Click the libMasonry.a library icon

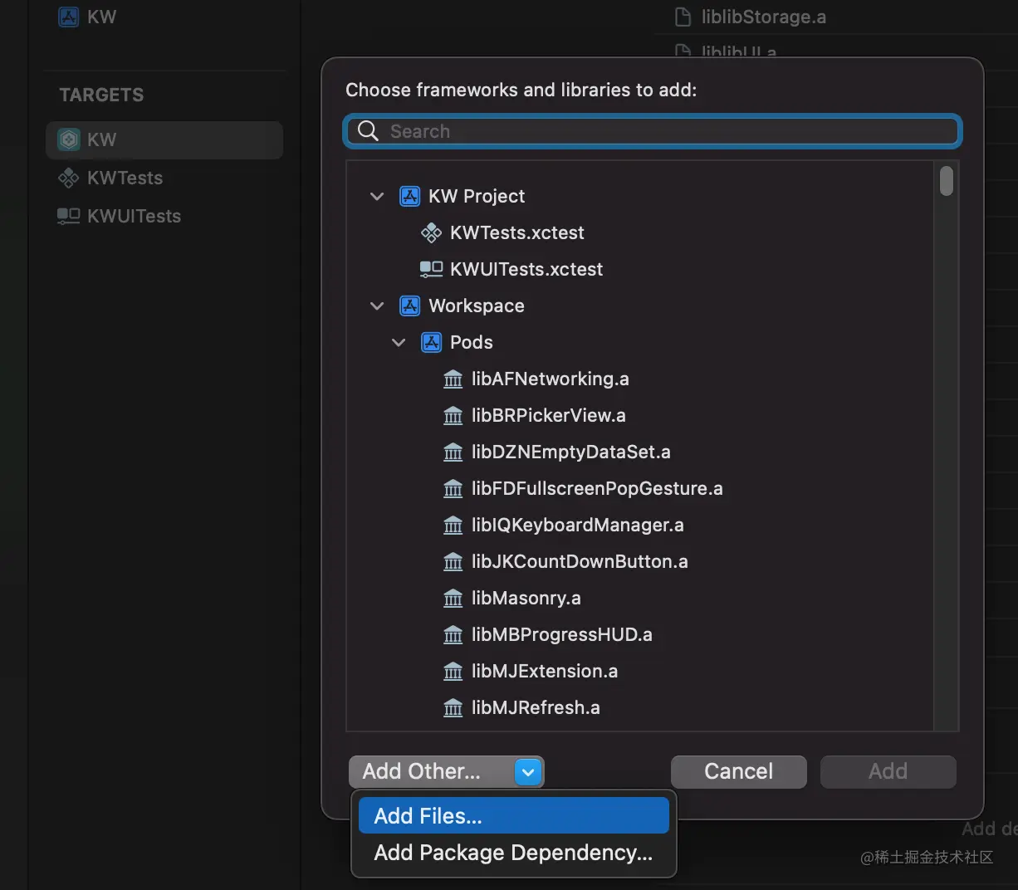tap(453, 599)
